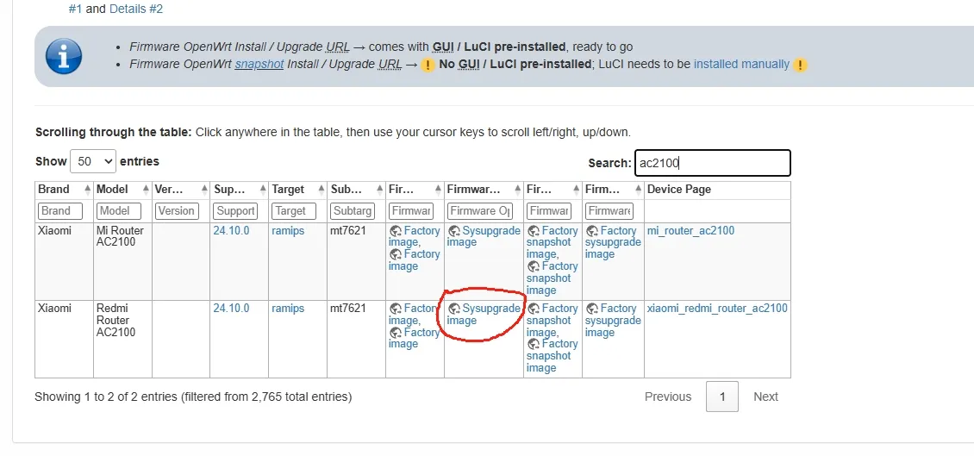
Task: Open the '#1' link at top
Action: click(75, 9)
